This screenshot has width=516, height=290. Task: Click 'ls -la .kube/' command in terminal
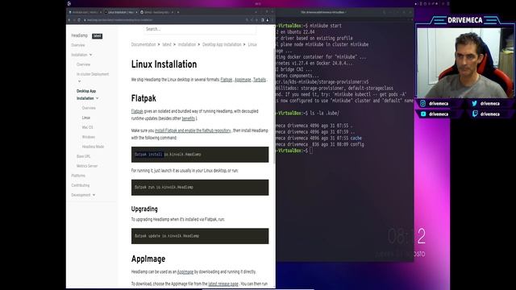tap(324, 113)
